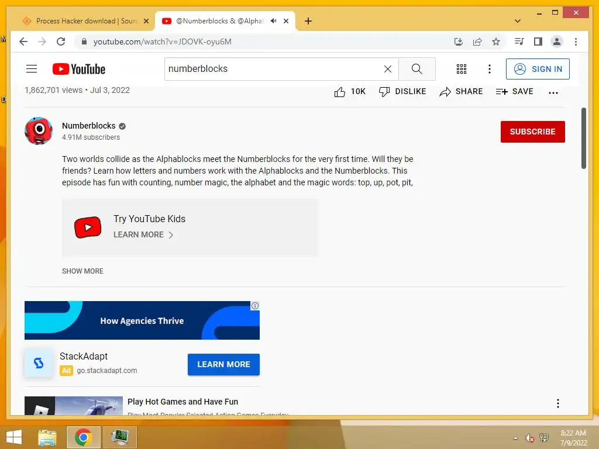
Task: Save the video to a playlist
Action: pos(514,92)
